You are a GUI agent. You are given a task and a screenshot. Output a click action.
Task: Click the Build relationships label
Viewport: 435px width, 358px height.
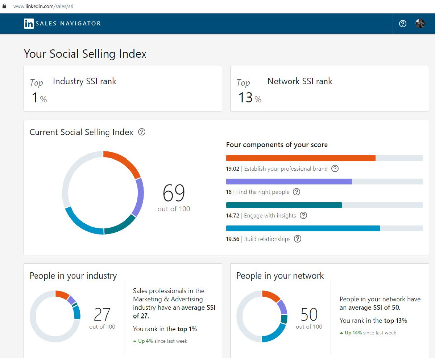click(x=267, y=239)
